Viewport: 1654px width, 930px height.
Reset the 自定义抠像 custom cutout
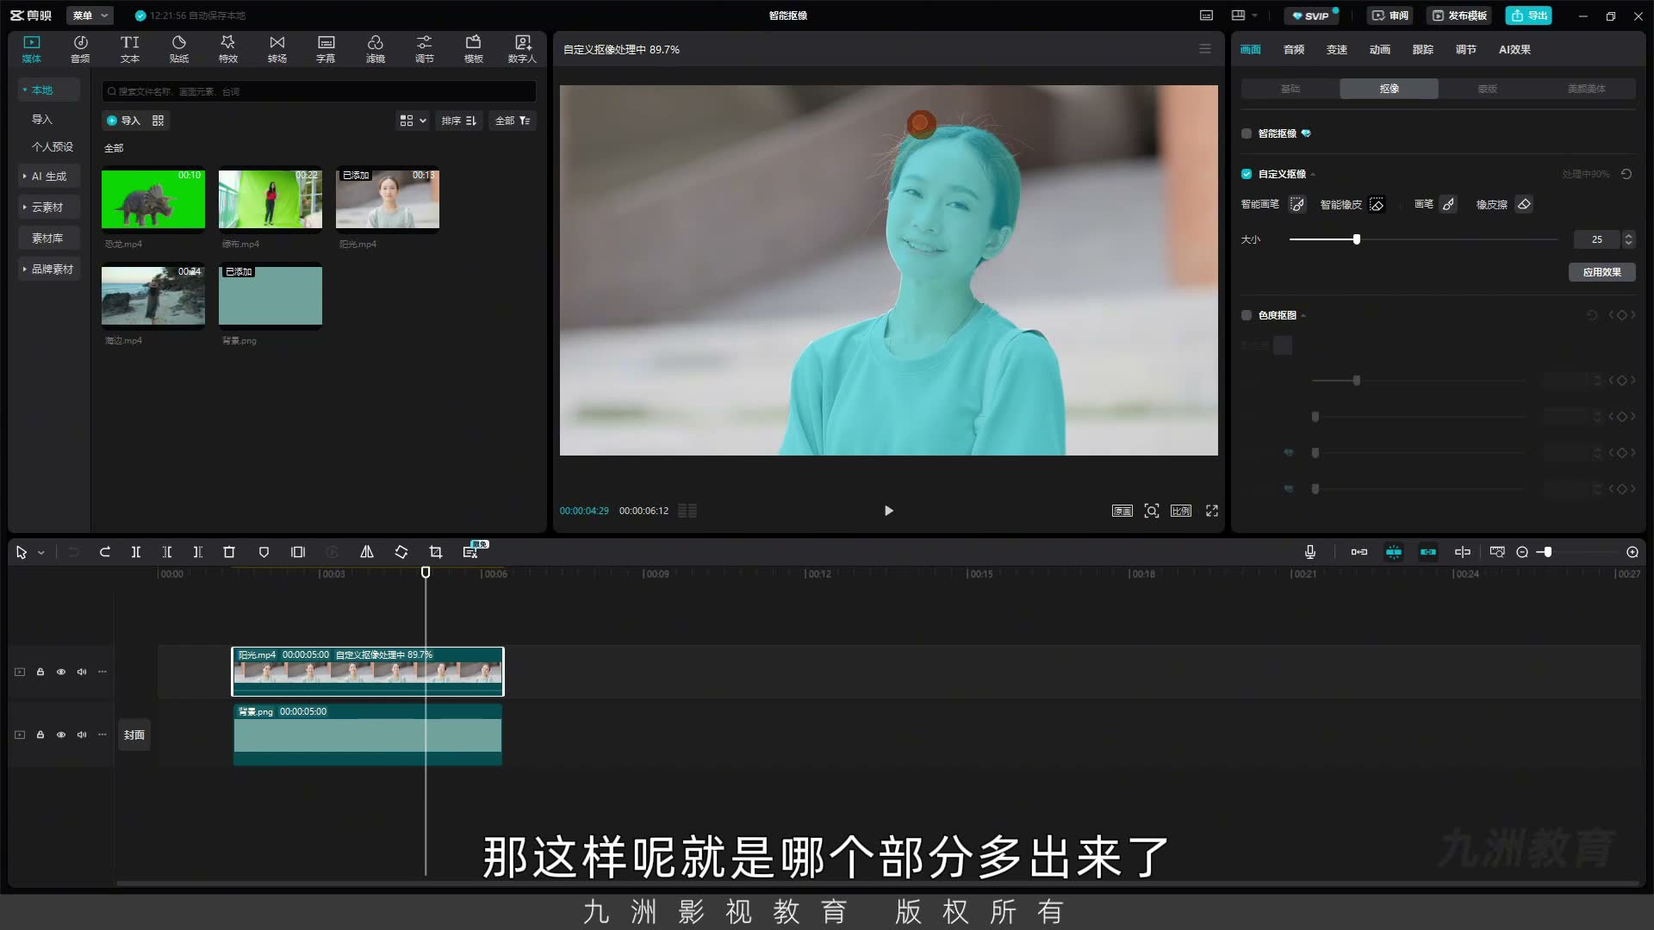pos(1626,174)
